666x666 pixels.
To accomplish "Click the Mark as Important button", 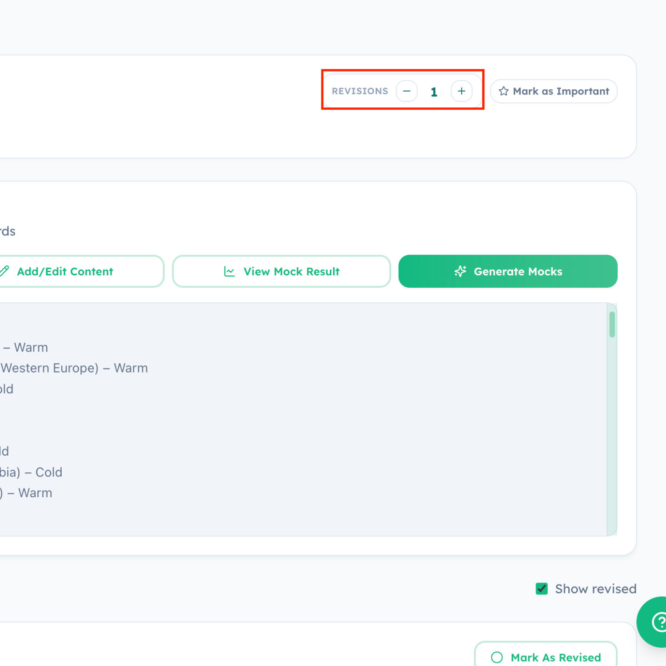I will click(554, 91).
